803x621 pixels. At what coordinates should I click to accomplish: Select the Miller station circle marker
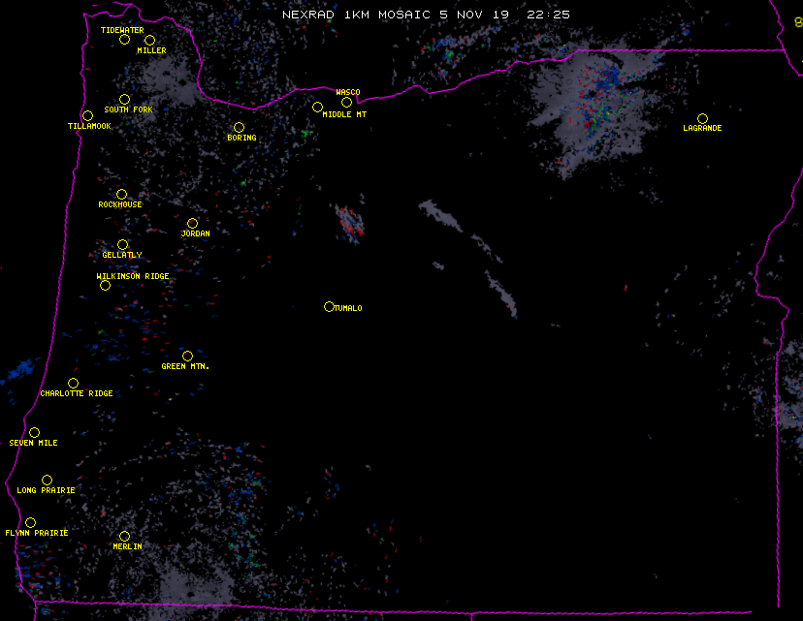[x=149, y=41]
